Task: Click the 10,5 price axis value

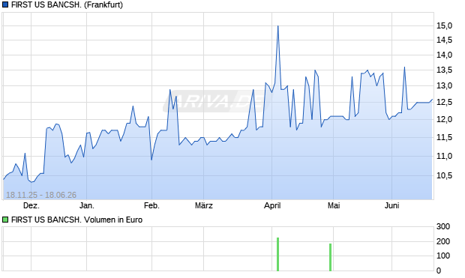Action: point(444,176)
